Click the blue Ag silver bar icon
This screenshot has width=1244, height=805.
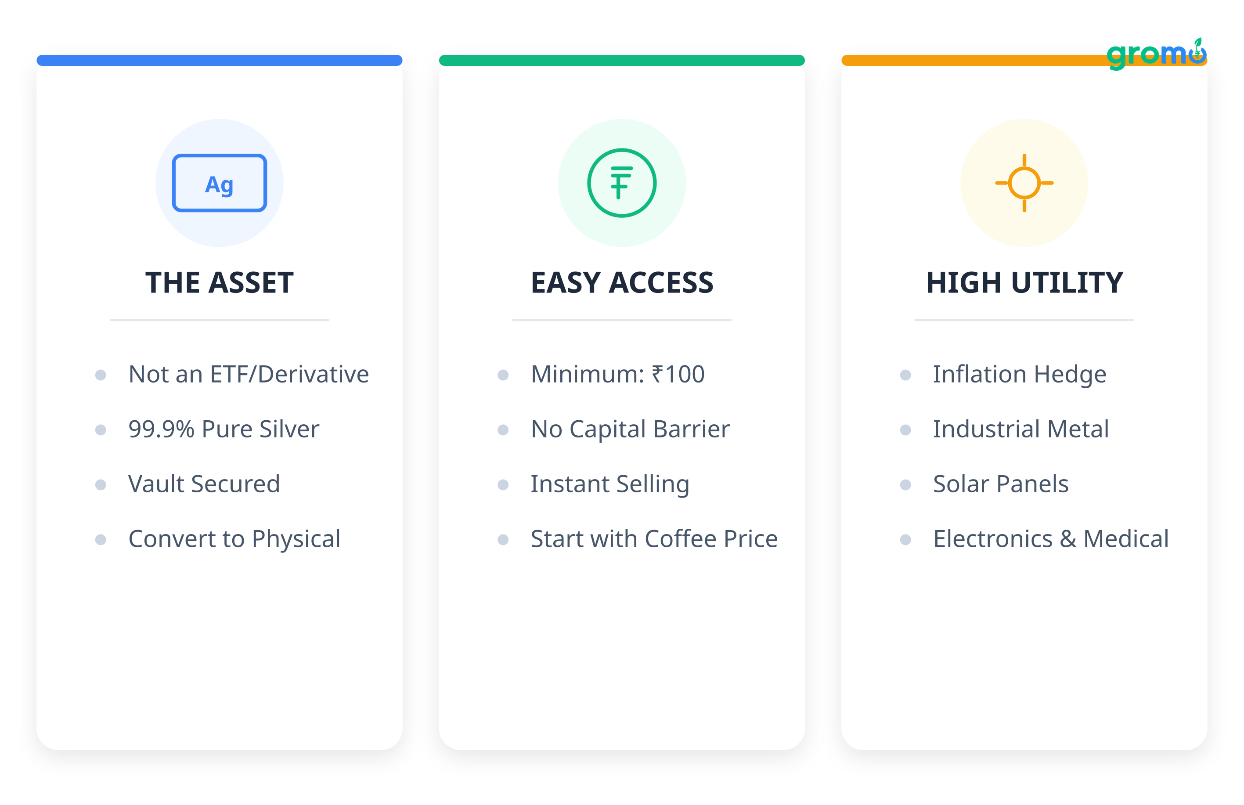[220, 183]
